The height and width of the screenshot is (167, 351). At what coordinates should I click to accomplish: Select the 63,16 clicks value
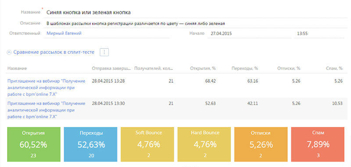(253, 81)
